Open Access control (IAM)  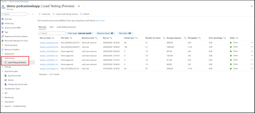click(x=13, y=28)
